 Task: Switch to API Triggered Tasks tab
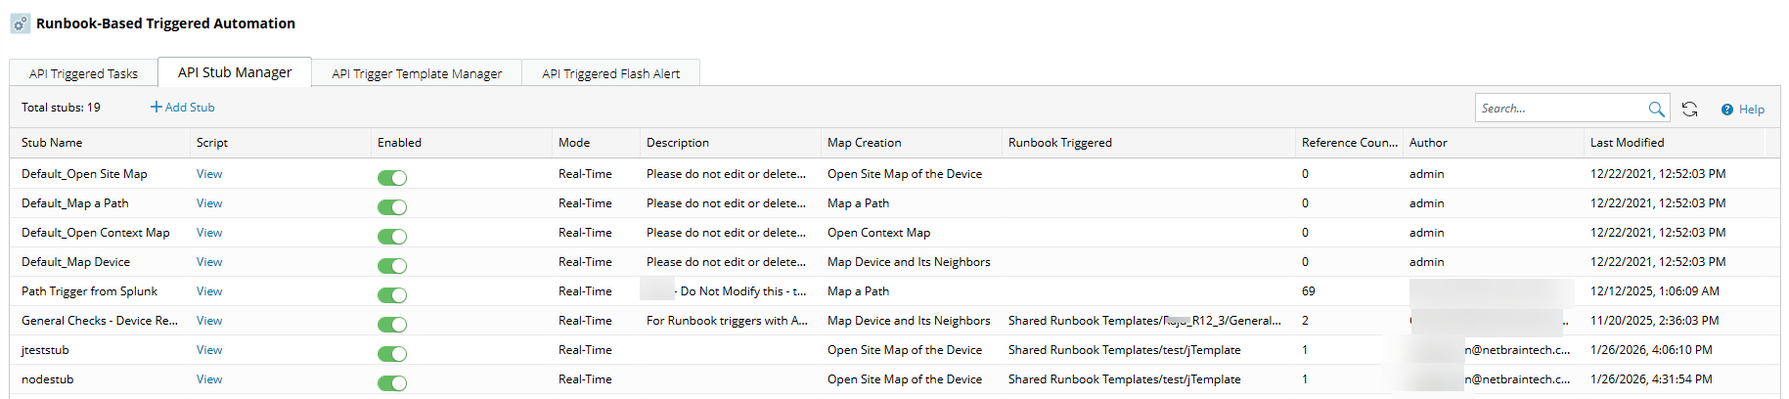point(83,73)
